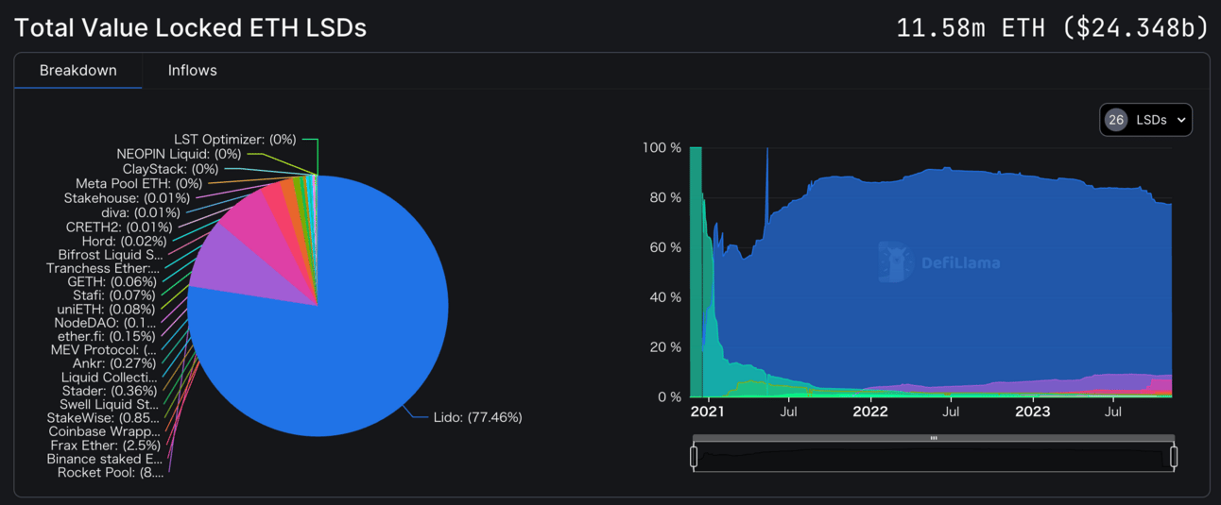Click the ClayStack: (0%) label
This screenshot has width=1221, height=505.
pyautogui.click(x=170, y=169)
